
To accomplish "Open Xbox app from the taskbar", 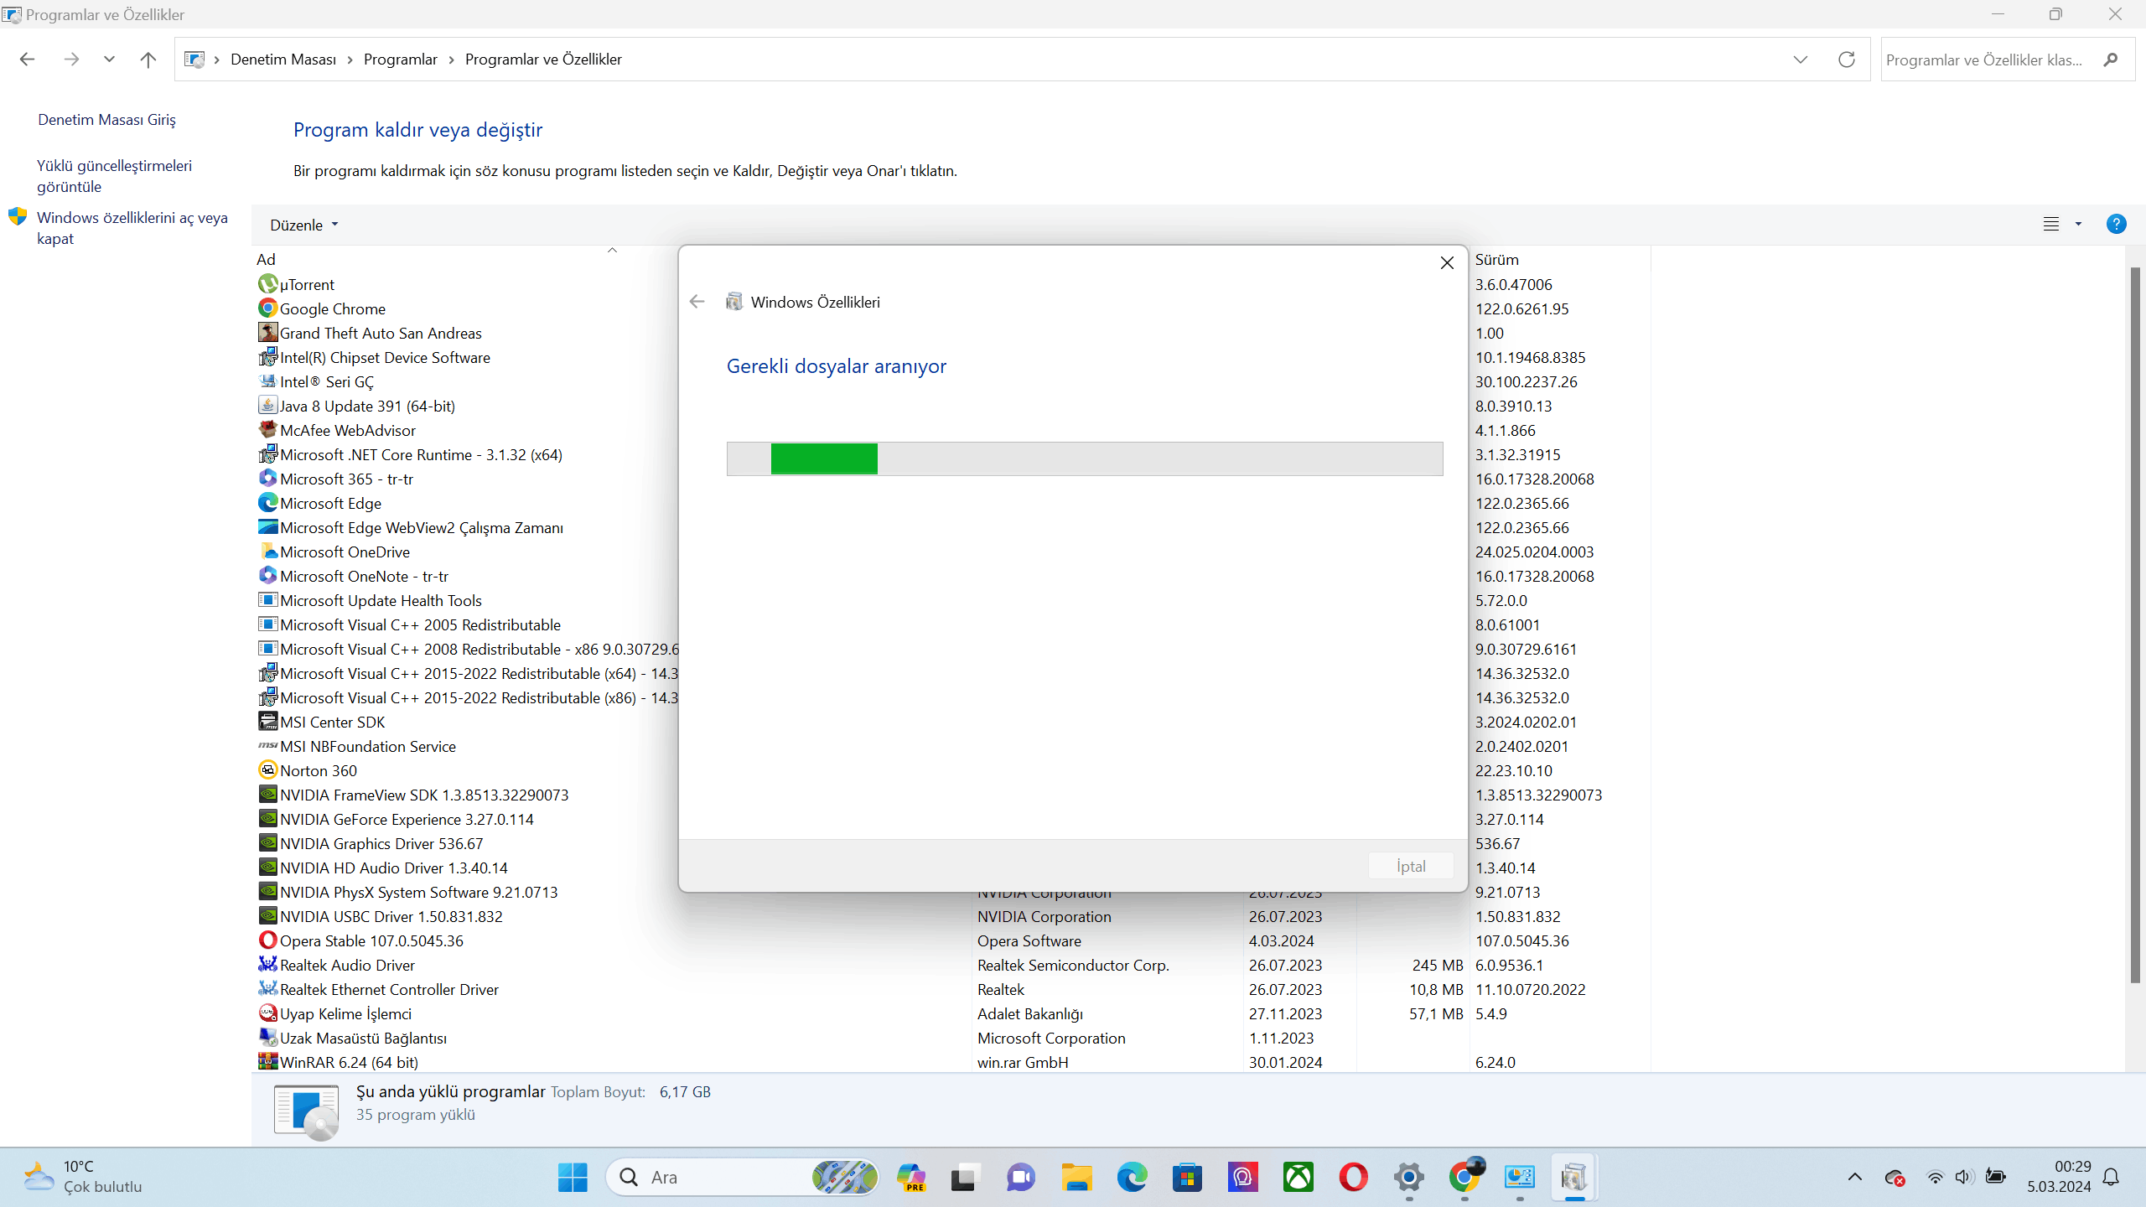I will 1298,1177.
